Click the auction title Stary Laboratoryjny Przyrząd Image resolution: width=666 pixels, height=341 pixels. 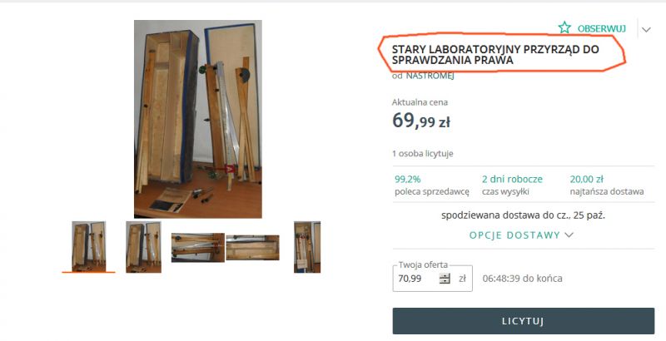click(x=495, y=55)
